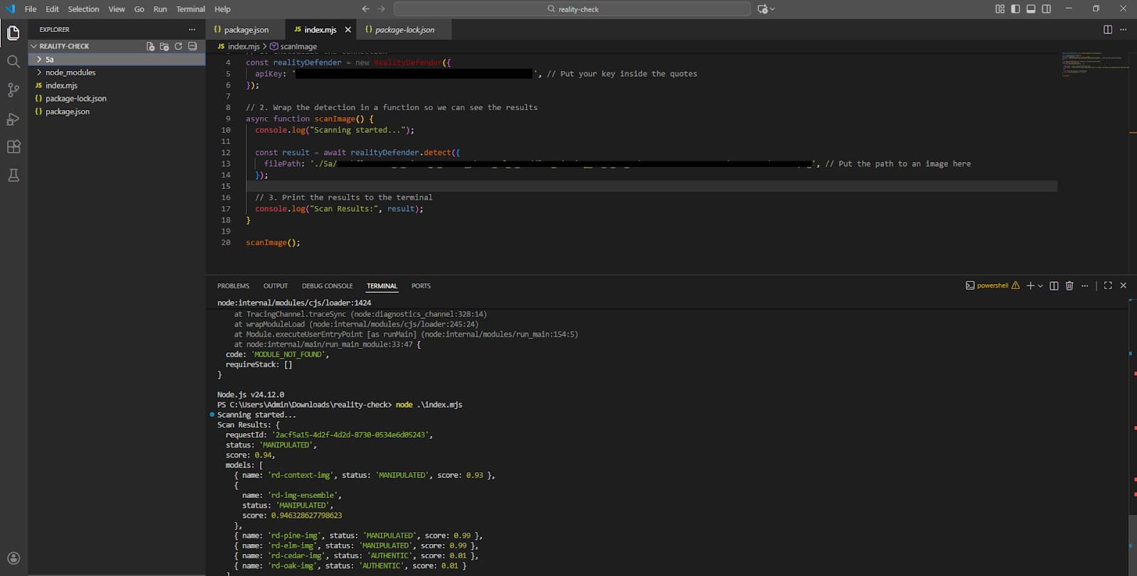Go back using the navigation arrow
1137x576 pixels.
click(x=366, y=9)
